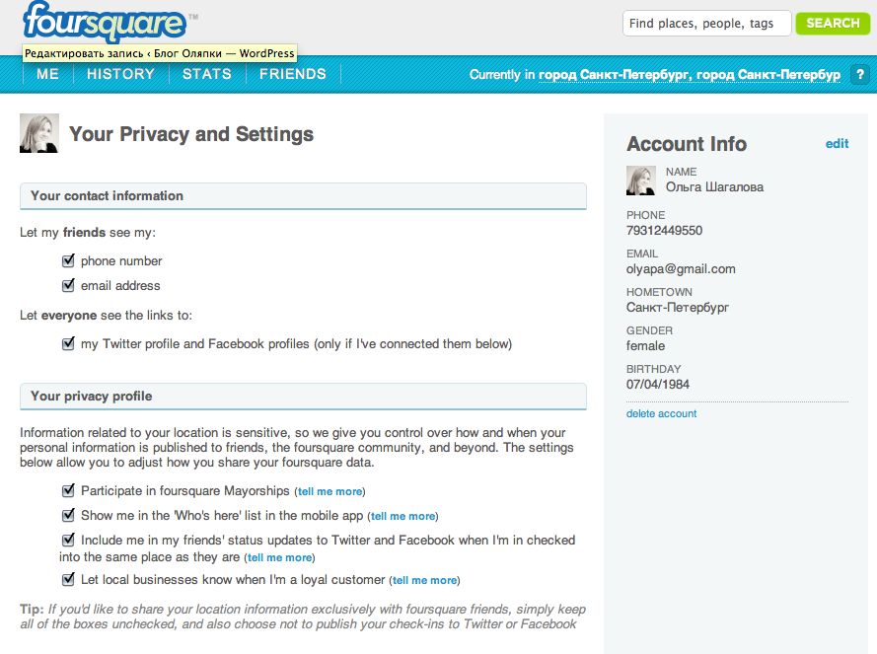Click the birthday value 07/04/1984
The width and height of the screenshot is (877, 654).
click(658, 385)
